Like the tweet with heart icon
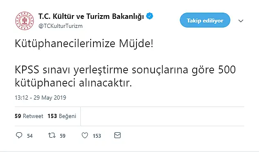Image resolution: width=259 pixels, height=152 pixels. [85, 136]
